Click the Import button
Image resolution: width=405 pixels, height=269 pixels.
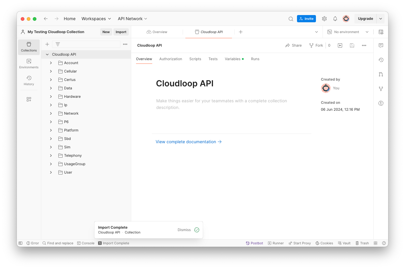pos(121,32)
